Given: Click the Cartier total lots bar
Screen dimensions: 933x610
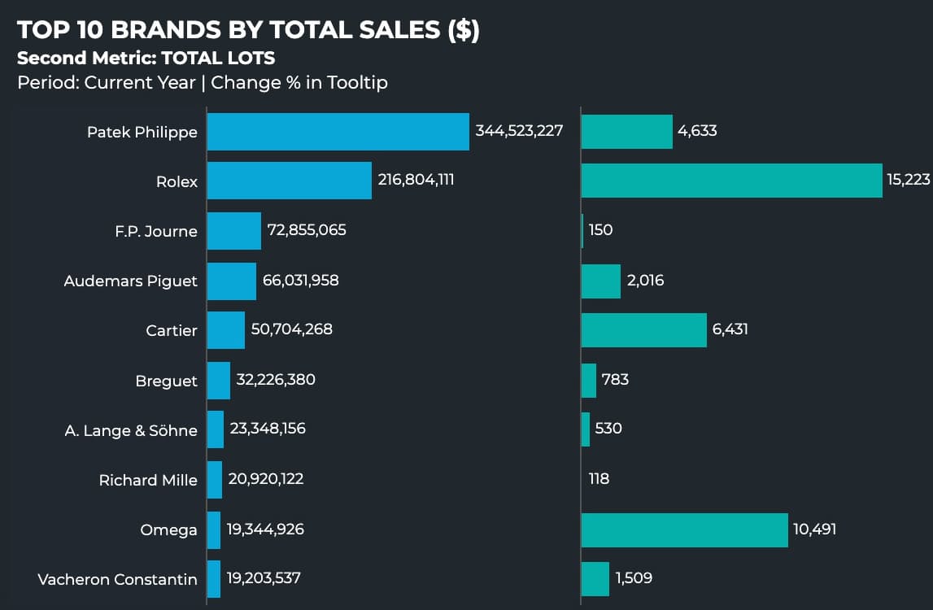Looking at the screenshot, I should [x=643, y=330].
